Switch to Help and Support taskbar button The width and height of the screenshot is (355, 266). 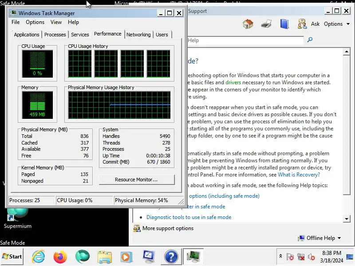tap(171, 257)
